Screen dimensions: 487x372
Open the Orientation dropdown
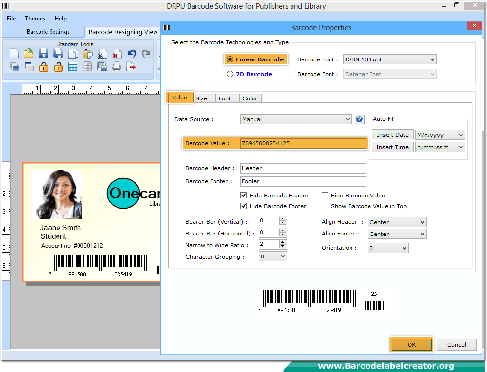tap(388, 248)
